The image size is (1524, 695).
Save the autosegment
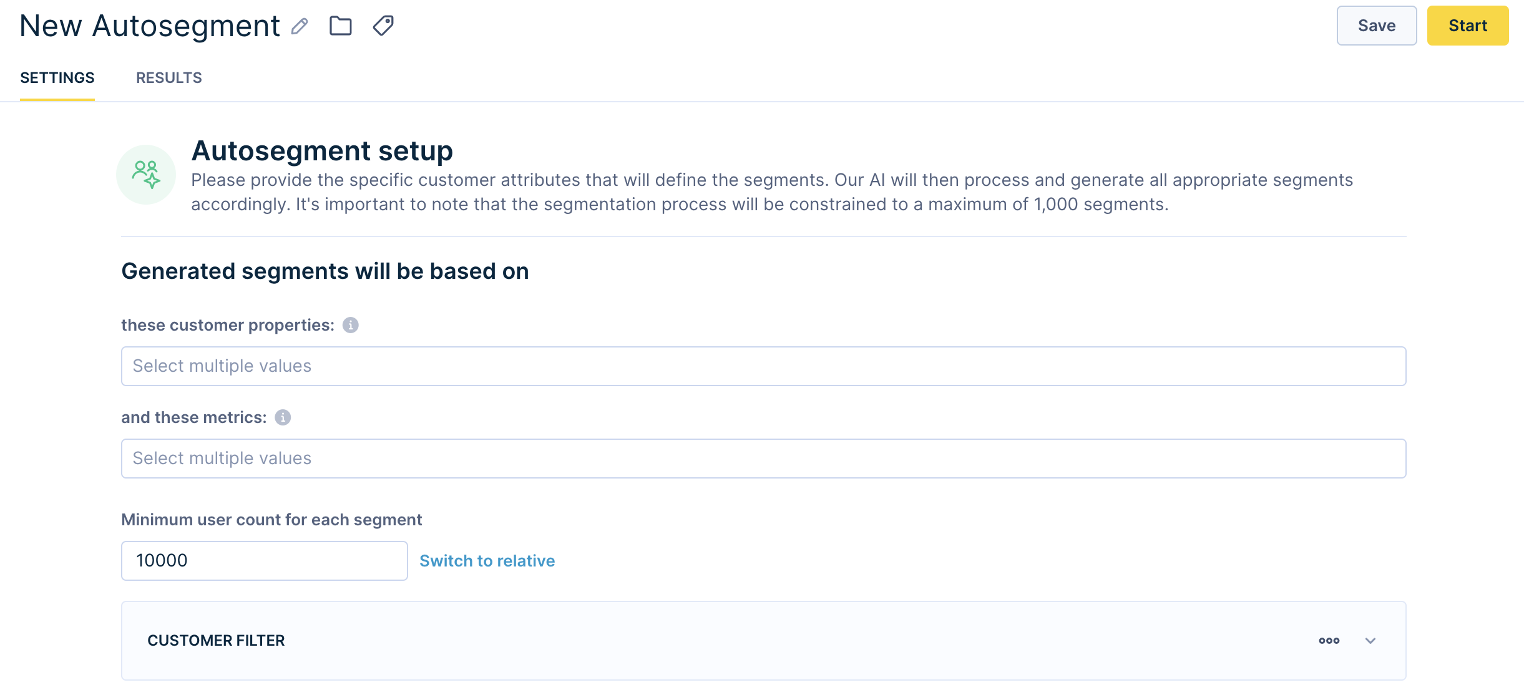[1377, 26]
